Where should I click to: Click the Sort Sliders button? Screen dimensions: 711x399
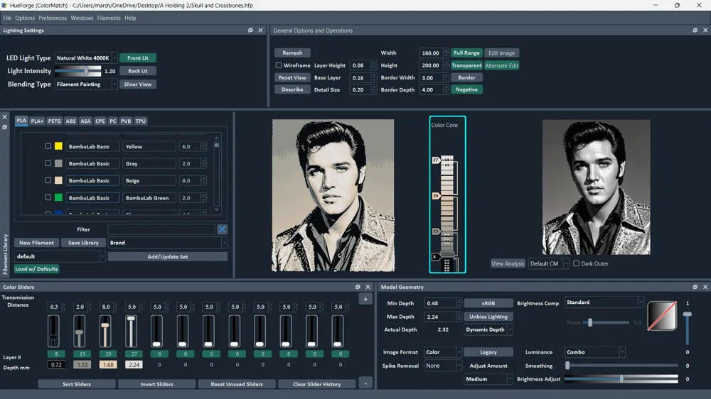click(77, 384)
